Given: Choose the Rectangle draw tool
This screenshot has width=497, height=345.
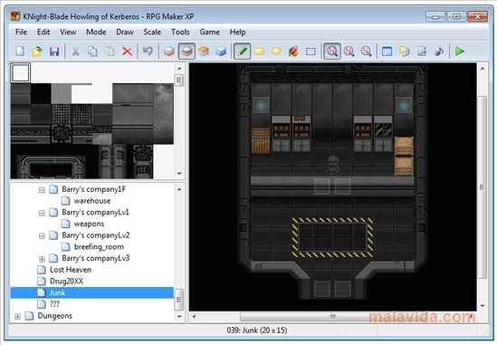Looking at the screenshot, I should pos(259,52).
